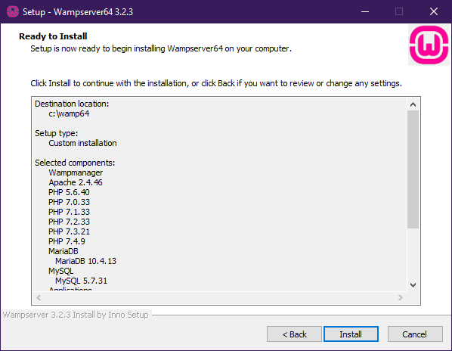The width and height of the screenshot is (452, 351).
Task: Click the Wampmanager component line
Action: coord(76,172)
